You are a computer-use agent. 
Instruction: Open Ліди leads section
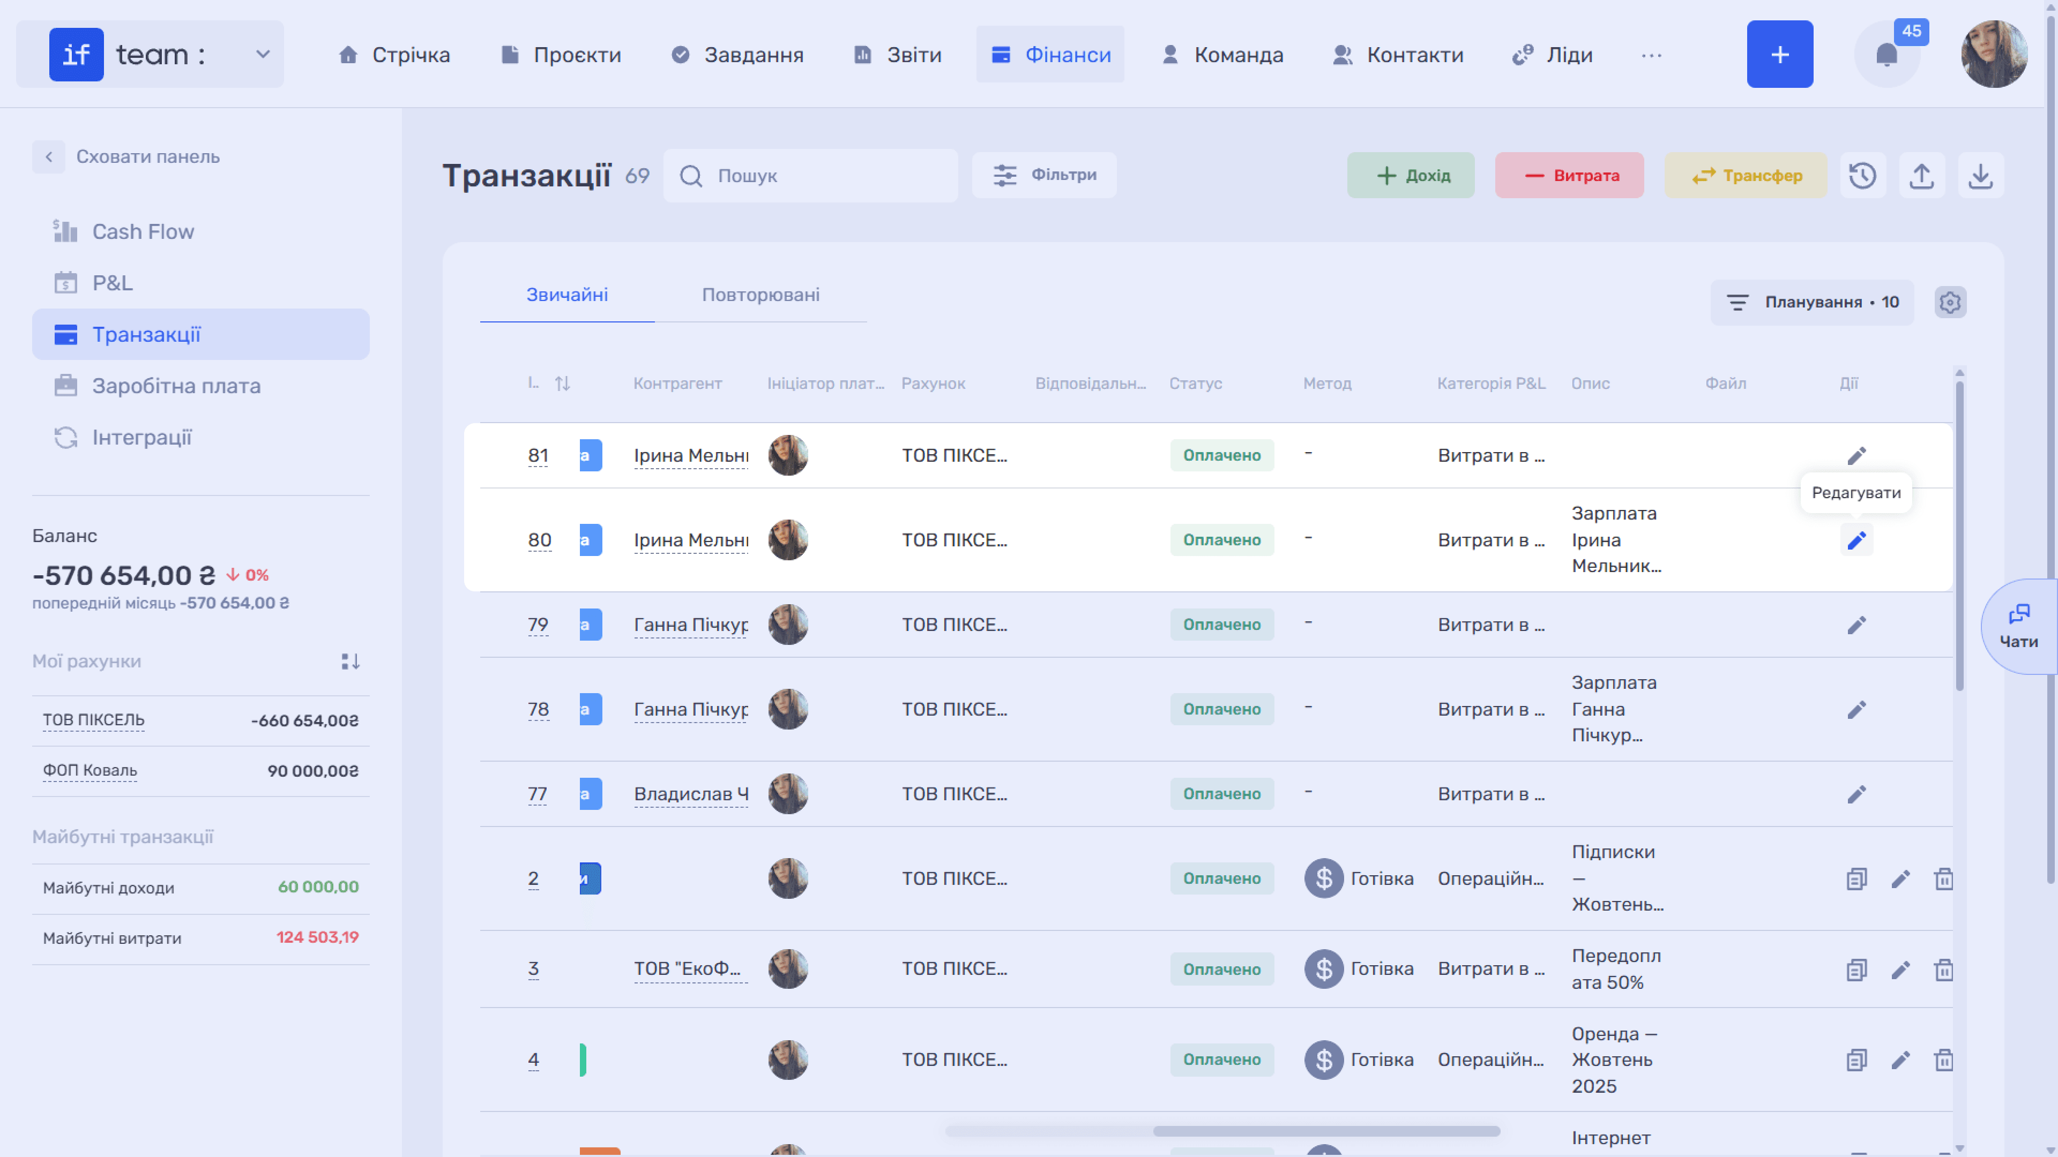(1553, 54)
